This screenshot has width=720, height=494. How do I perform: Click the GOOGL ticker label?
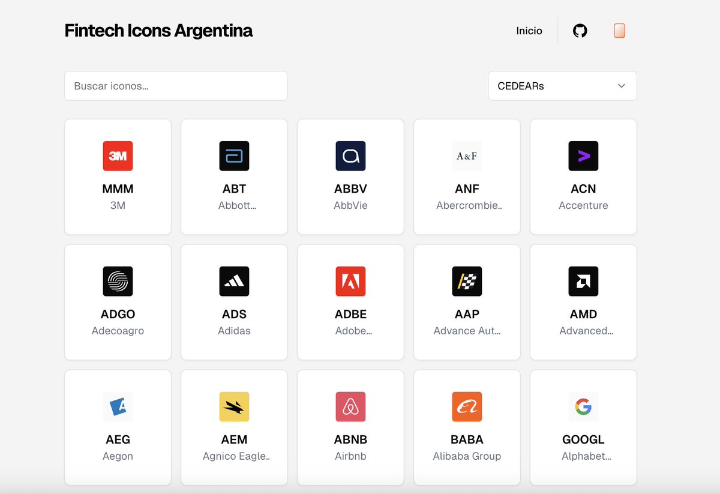coord(583,440)
